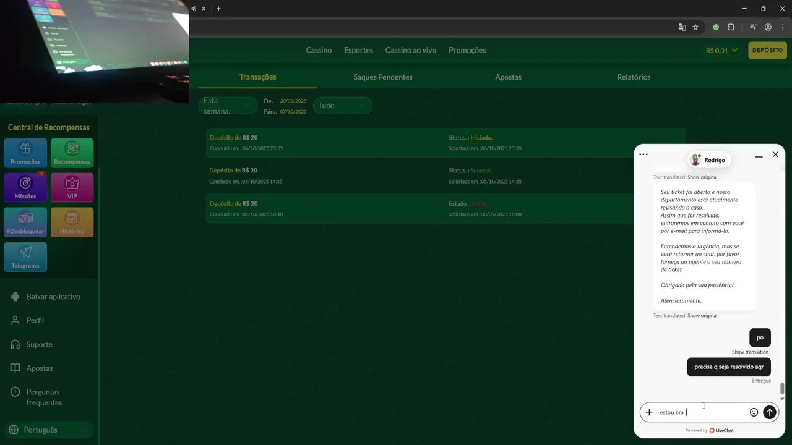Click the Apostas book icon in sidebar
This screenshot has width=792, height=445.
pos(15,368)
